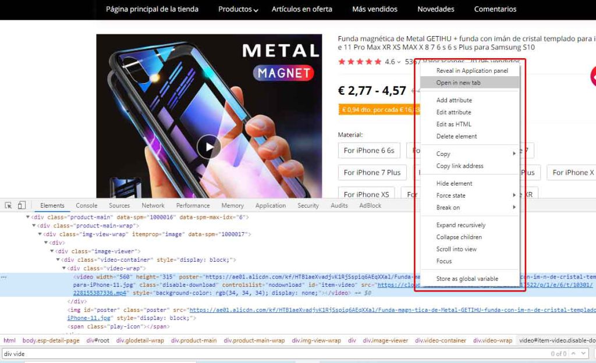The width and height of the screenshot is (596, 363).
Task: Select Edit as HTML
Action: [x=470, y=124]
